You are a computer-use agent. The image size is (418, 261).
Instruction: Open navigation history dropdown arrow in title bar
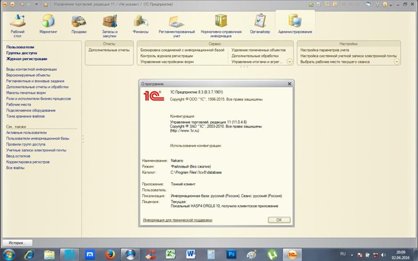pyautogui.click(x=37, y=4)
